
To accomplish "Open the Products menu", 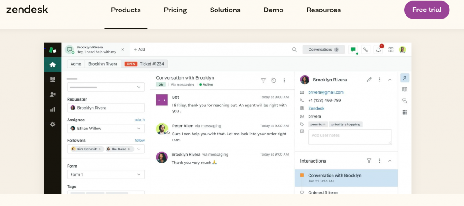I will [126, 10].
